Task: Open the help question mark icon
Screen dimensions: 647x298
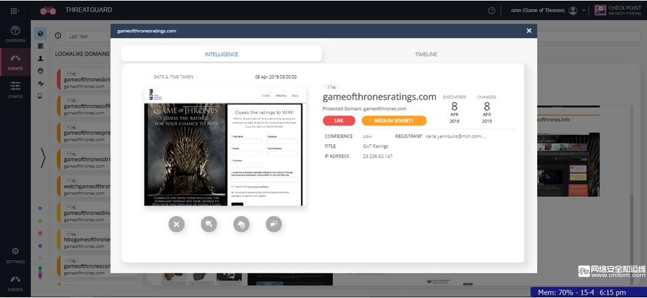Action: [x=491, y=11]
